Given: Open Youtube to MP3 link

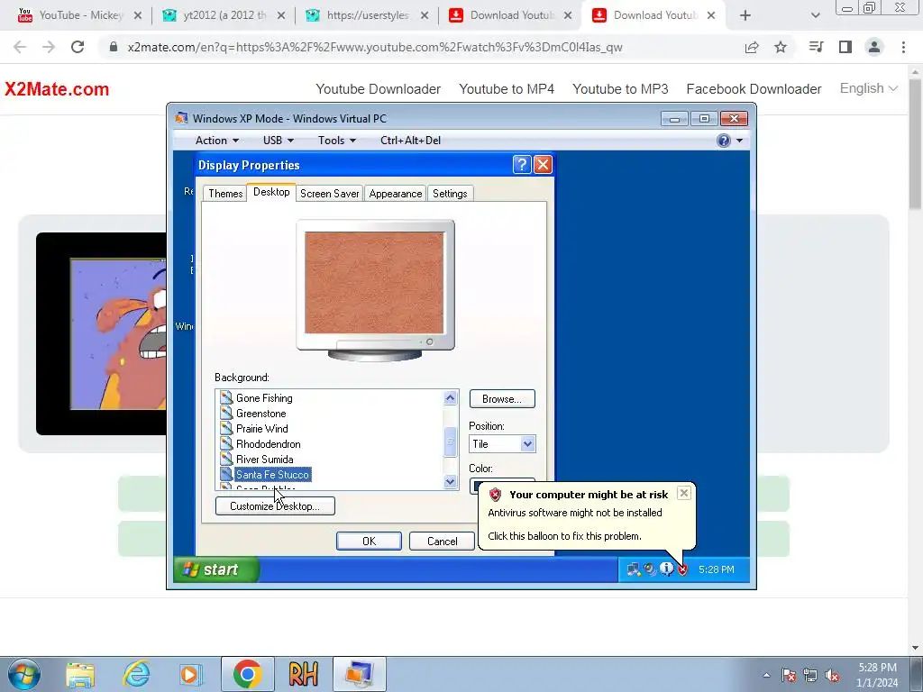Looking at the screenshot, I should (x=620, y=89).
